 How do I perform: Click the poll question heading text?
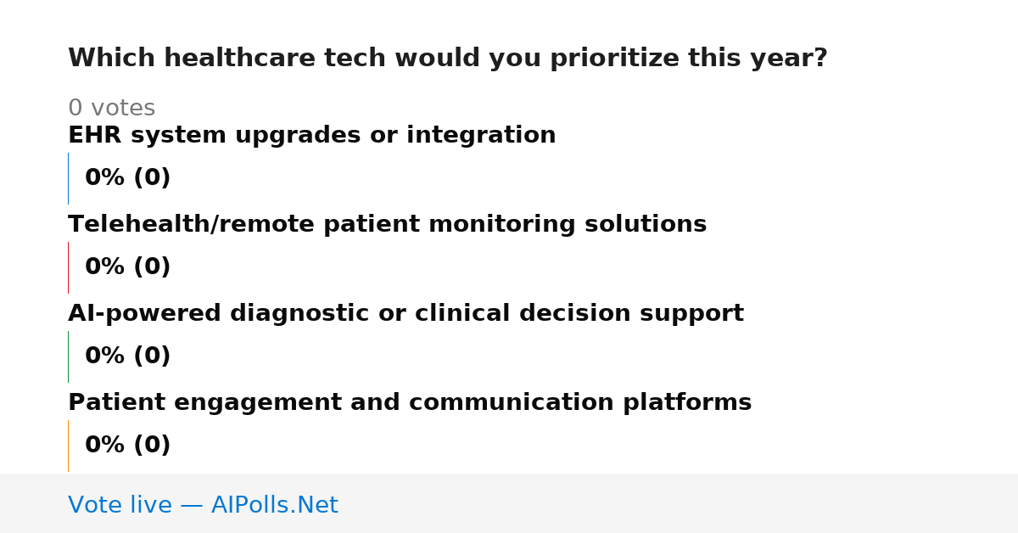pyautogui.click(x=448, y=59)
